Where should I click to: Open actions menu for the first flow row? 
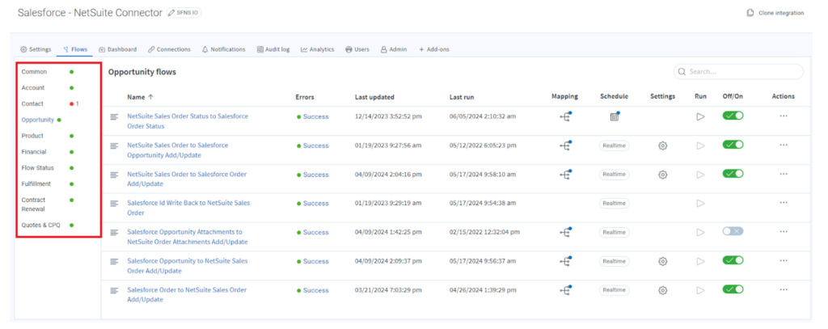coord(783,116)
